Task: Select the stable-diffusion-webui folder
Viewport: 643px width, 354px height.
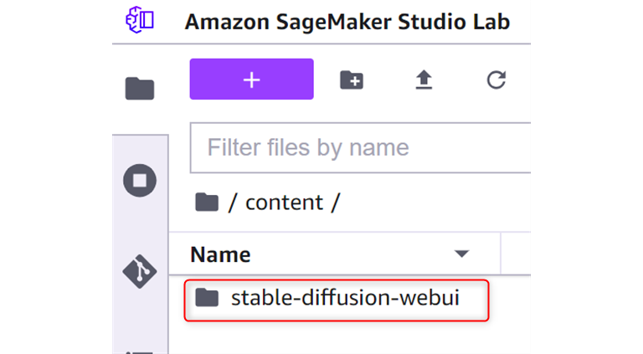Action: (x=345, y=297)
